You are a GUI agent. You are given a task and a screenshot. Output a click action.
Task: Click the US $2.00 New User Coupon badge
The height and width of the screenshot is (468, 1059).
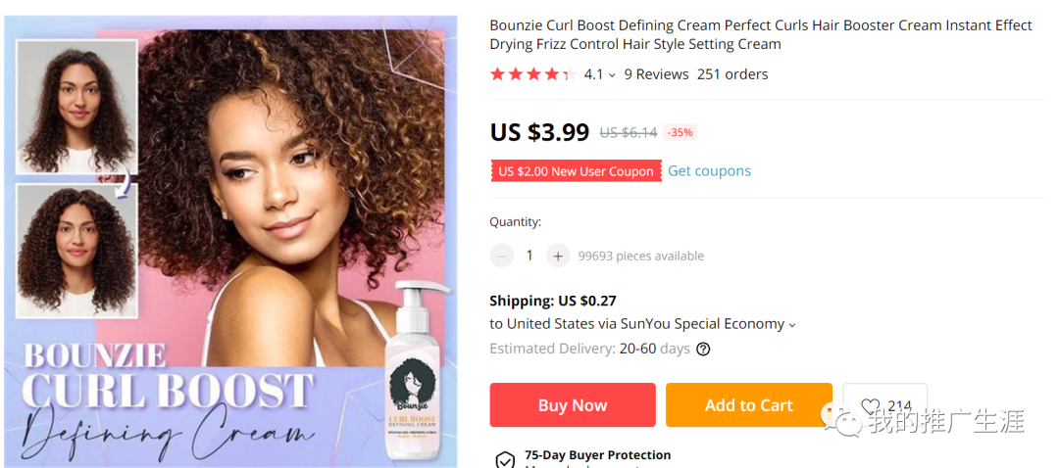pos(576,171)
